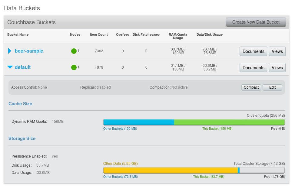Click Create New Data Bucket button

256,22
